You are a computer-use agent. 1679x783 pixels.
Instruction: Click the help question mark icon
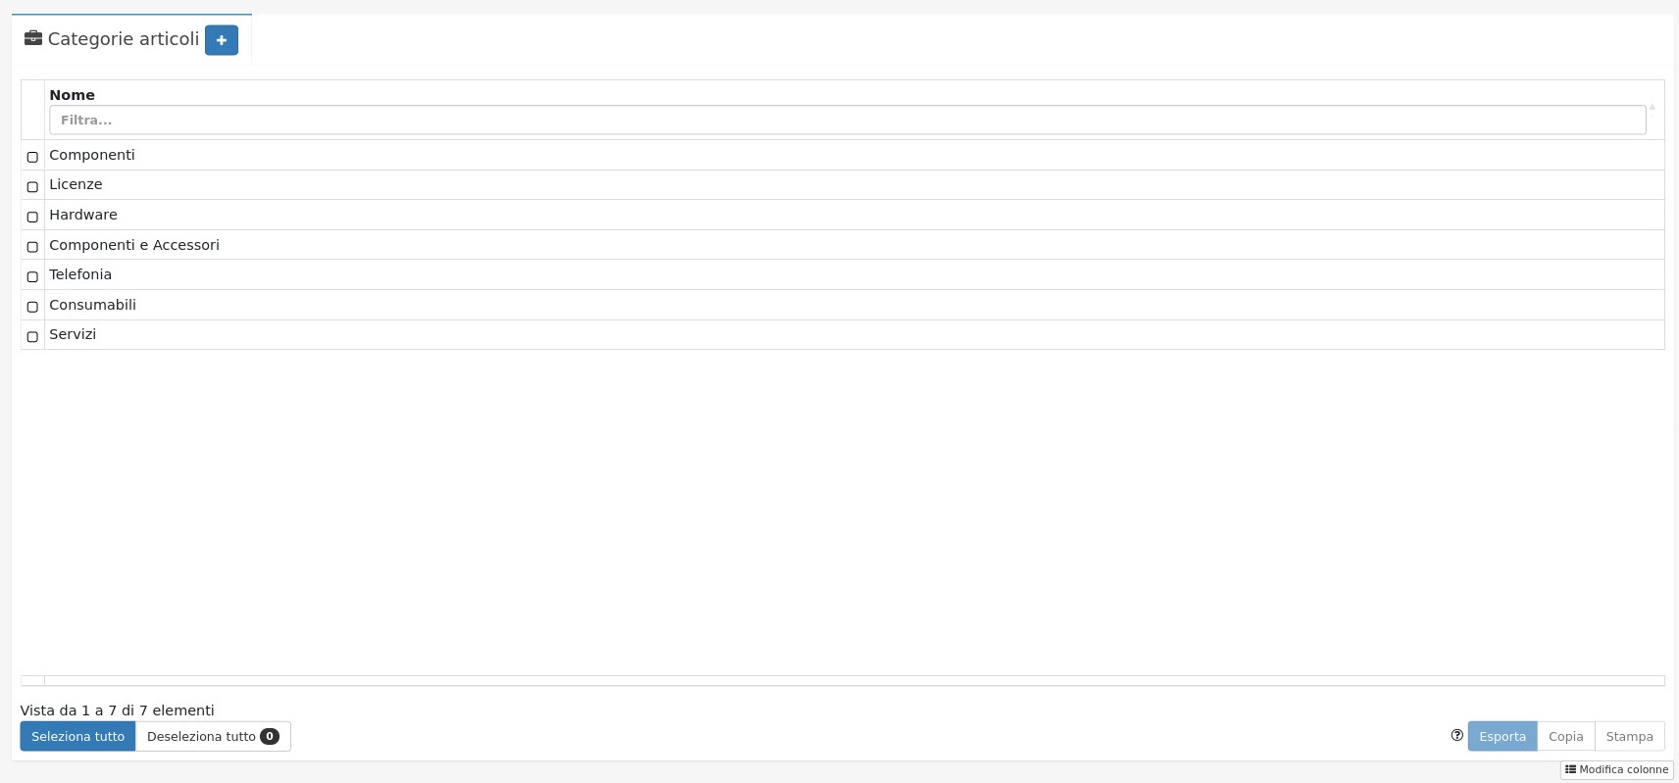tap(1457, 735)
